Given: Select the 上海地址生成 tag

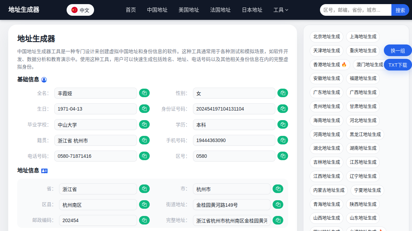Looking at the screenshot, I should 363,37.
